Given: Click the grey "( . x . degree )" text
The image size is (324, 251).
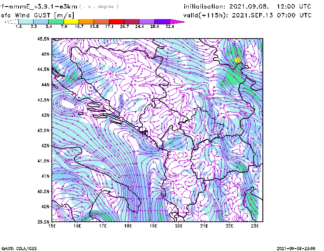Looking at the screenshot, I should point(99,6).
